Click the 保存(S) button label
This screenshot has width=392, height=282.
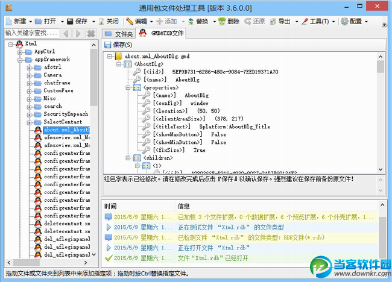[122, 45]
